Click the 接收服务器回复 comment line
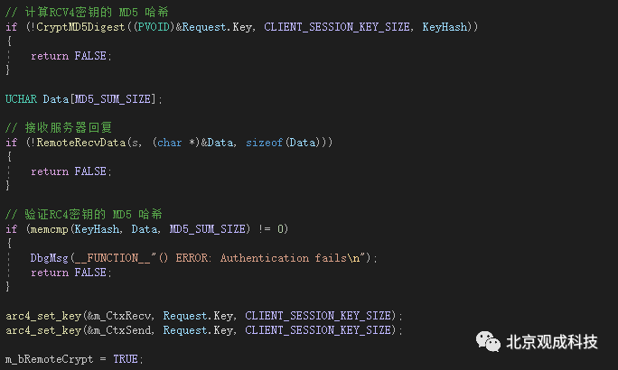Image resolution: width=618 pixels, height=370 pixels. 59,127
